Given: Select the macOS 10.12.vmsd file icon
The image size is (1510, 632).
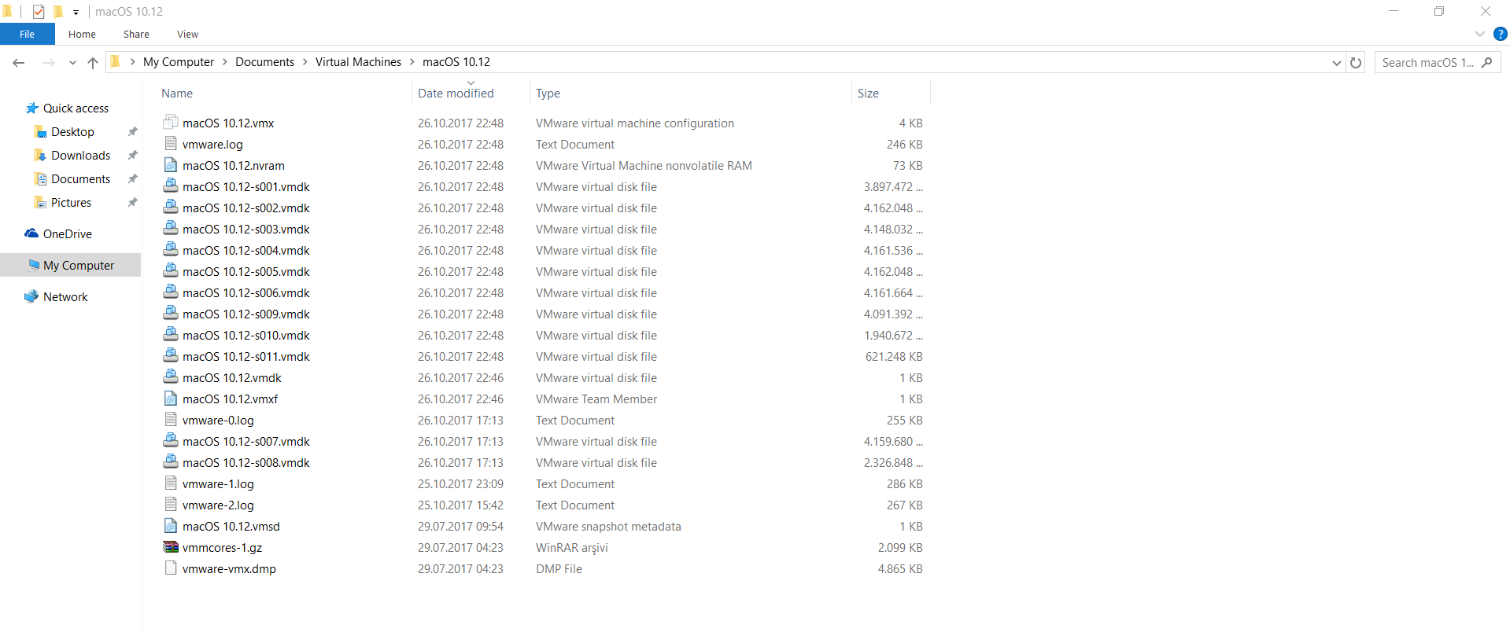Looking at the screenshot, I should point(171,525).
